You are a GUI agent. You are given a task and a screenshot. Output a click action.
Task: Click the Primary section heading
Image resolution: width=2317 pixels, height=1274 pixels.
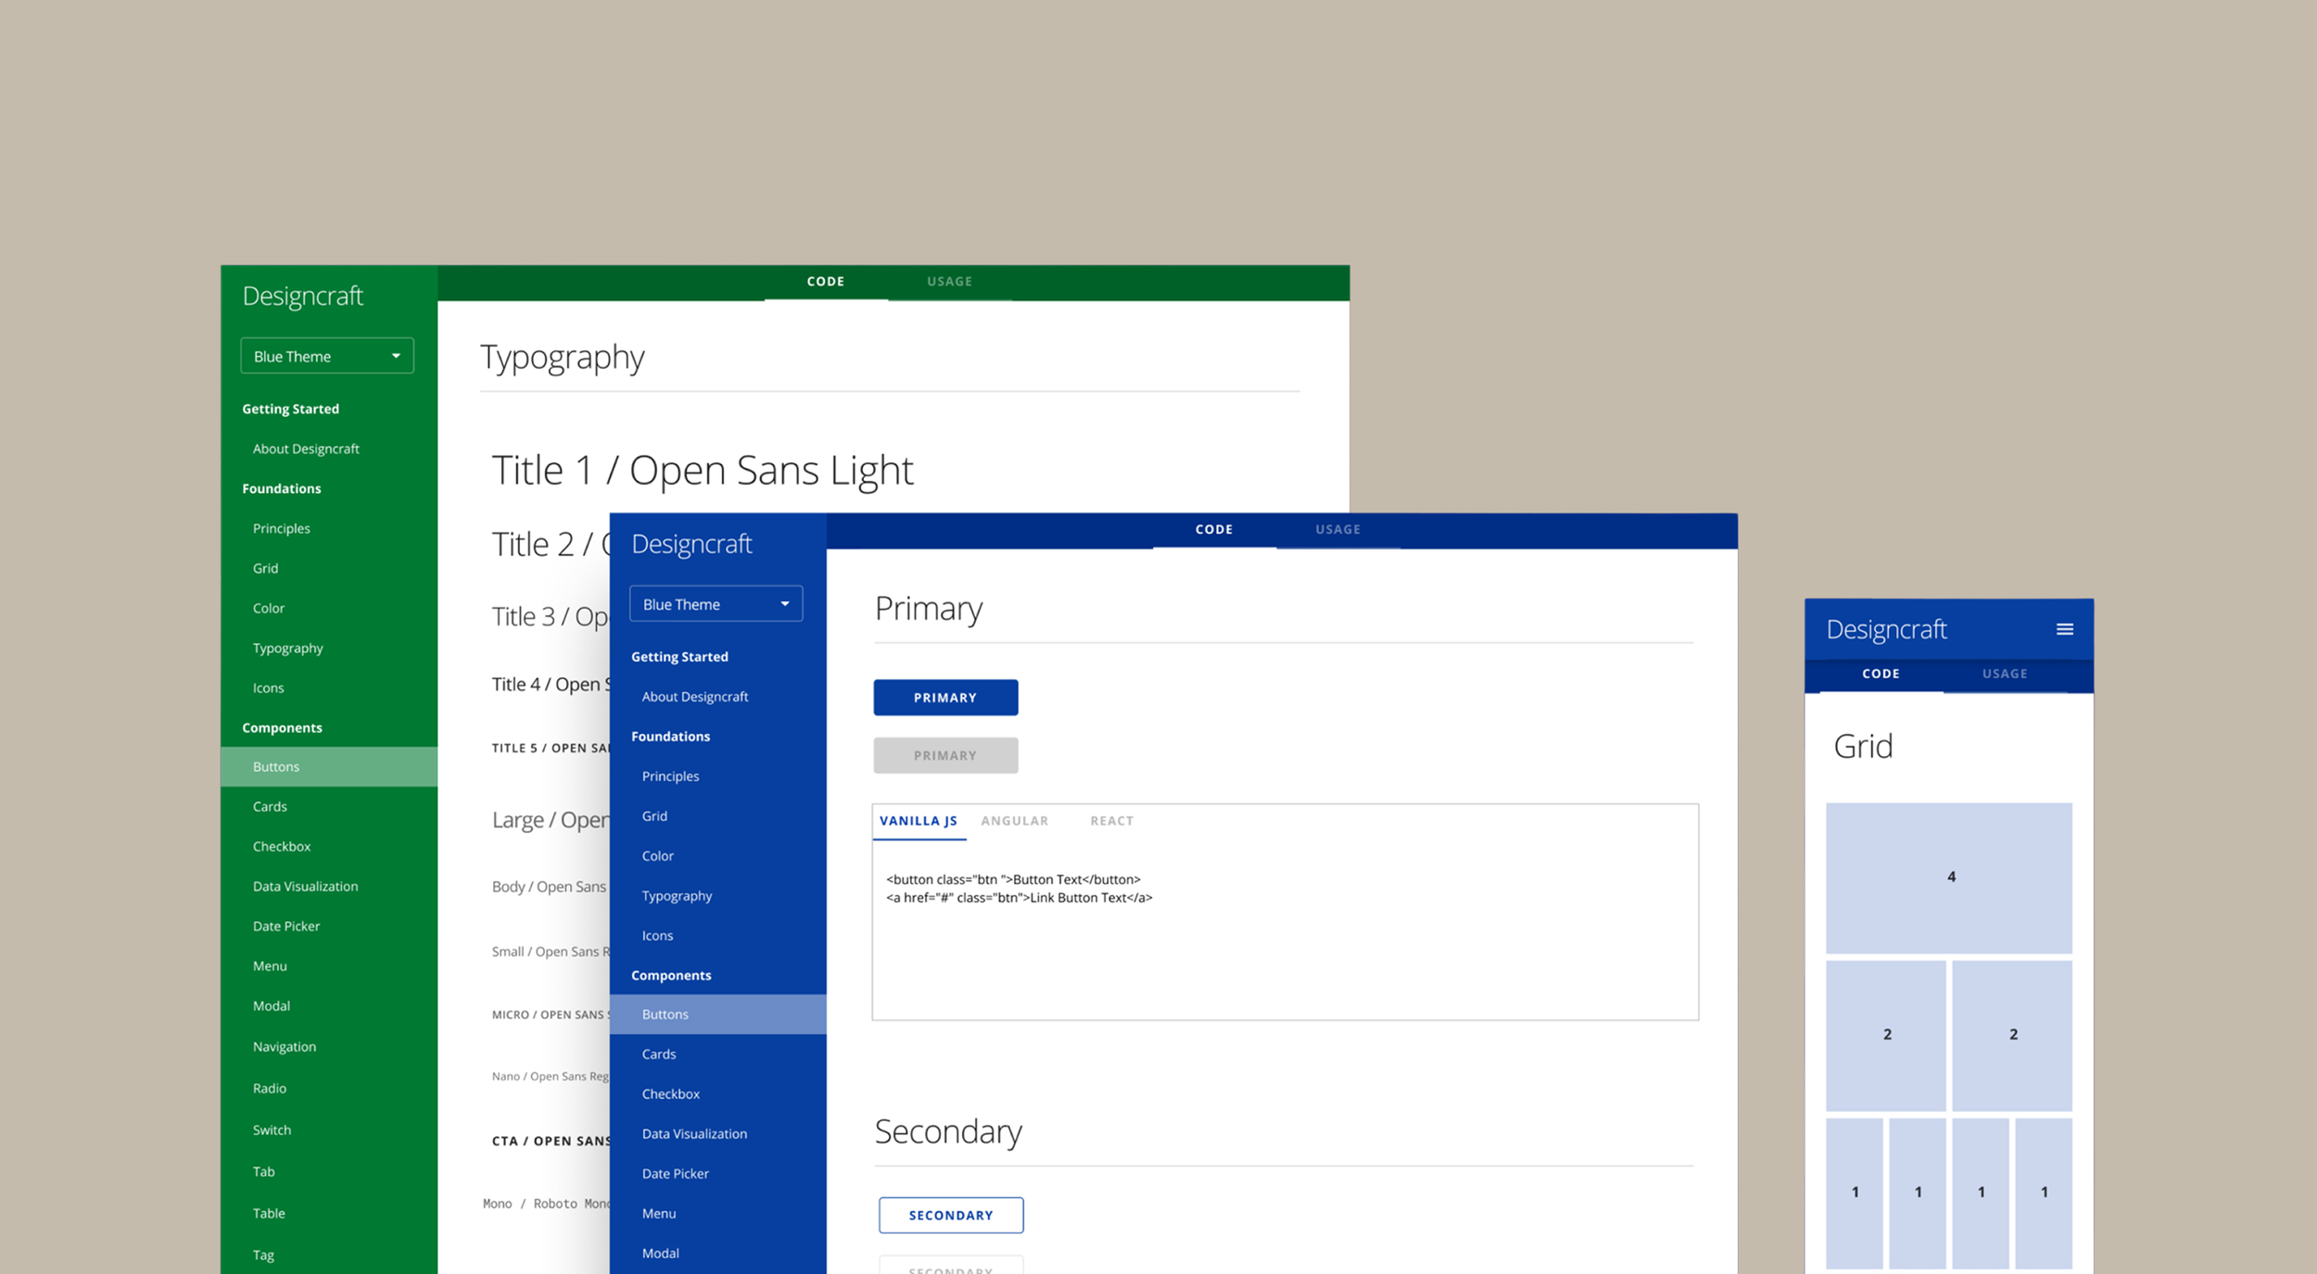point(929,609)
